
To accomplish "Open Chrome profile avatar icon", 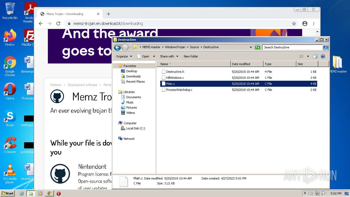I will (305, 24).
